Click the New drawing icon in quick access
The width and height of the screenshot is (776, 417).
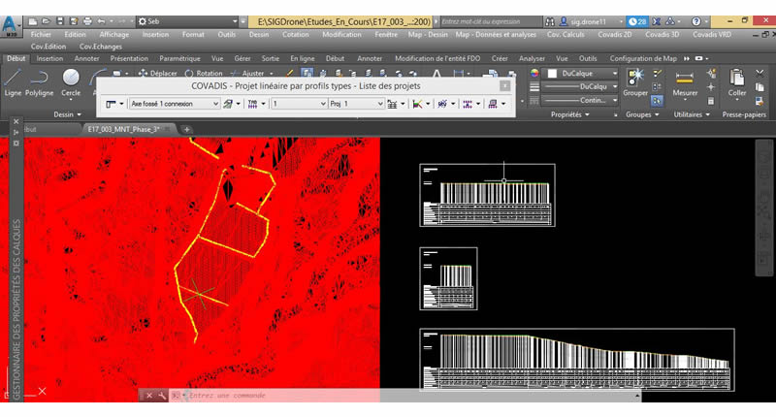tap(33, 21)
